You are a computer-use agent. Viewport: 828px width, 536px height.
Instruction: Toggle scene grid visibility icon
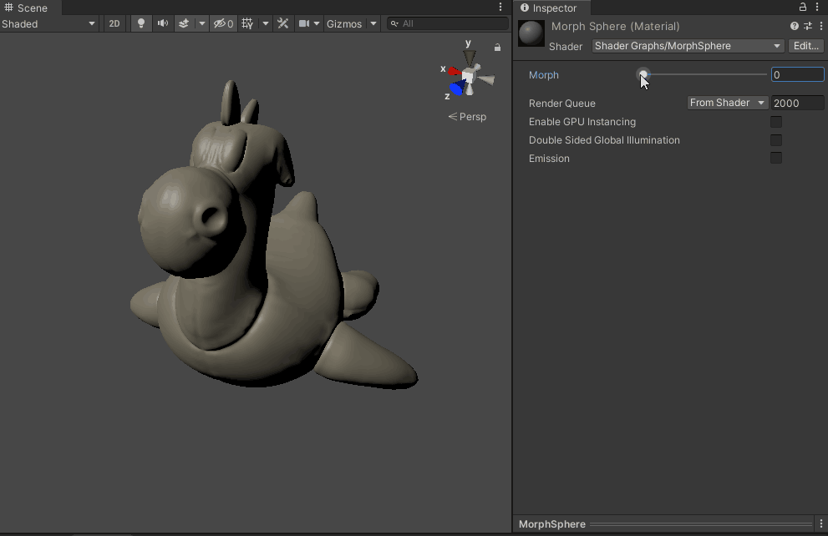[x=247, y=23]
